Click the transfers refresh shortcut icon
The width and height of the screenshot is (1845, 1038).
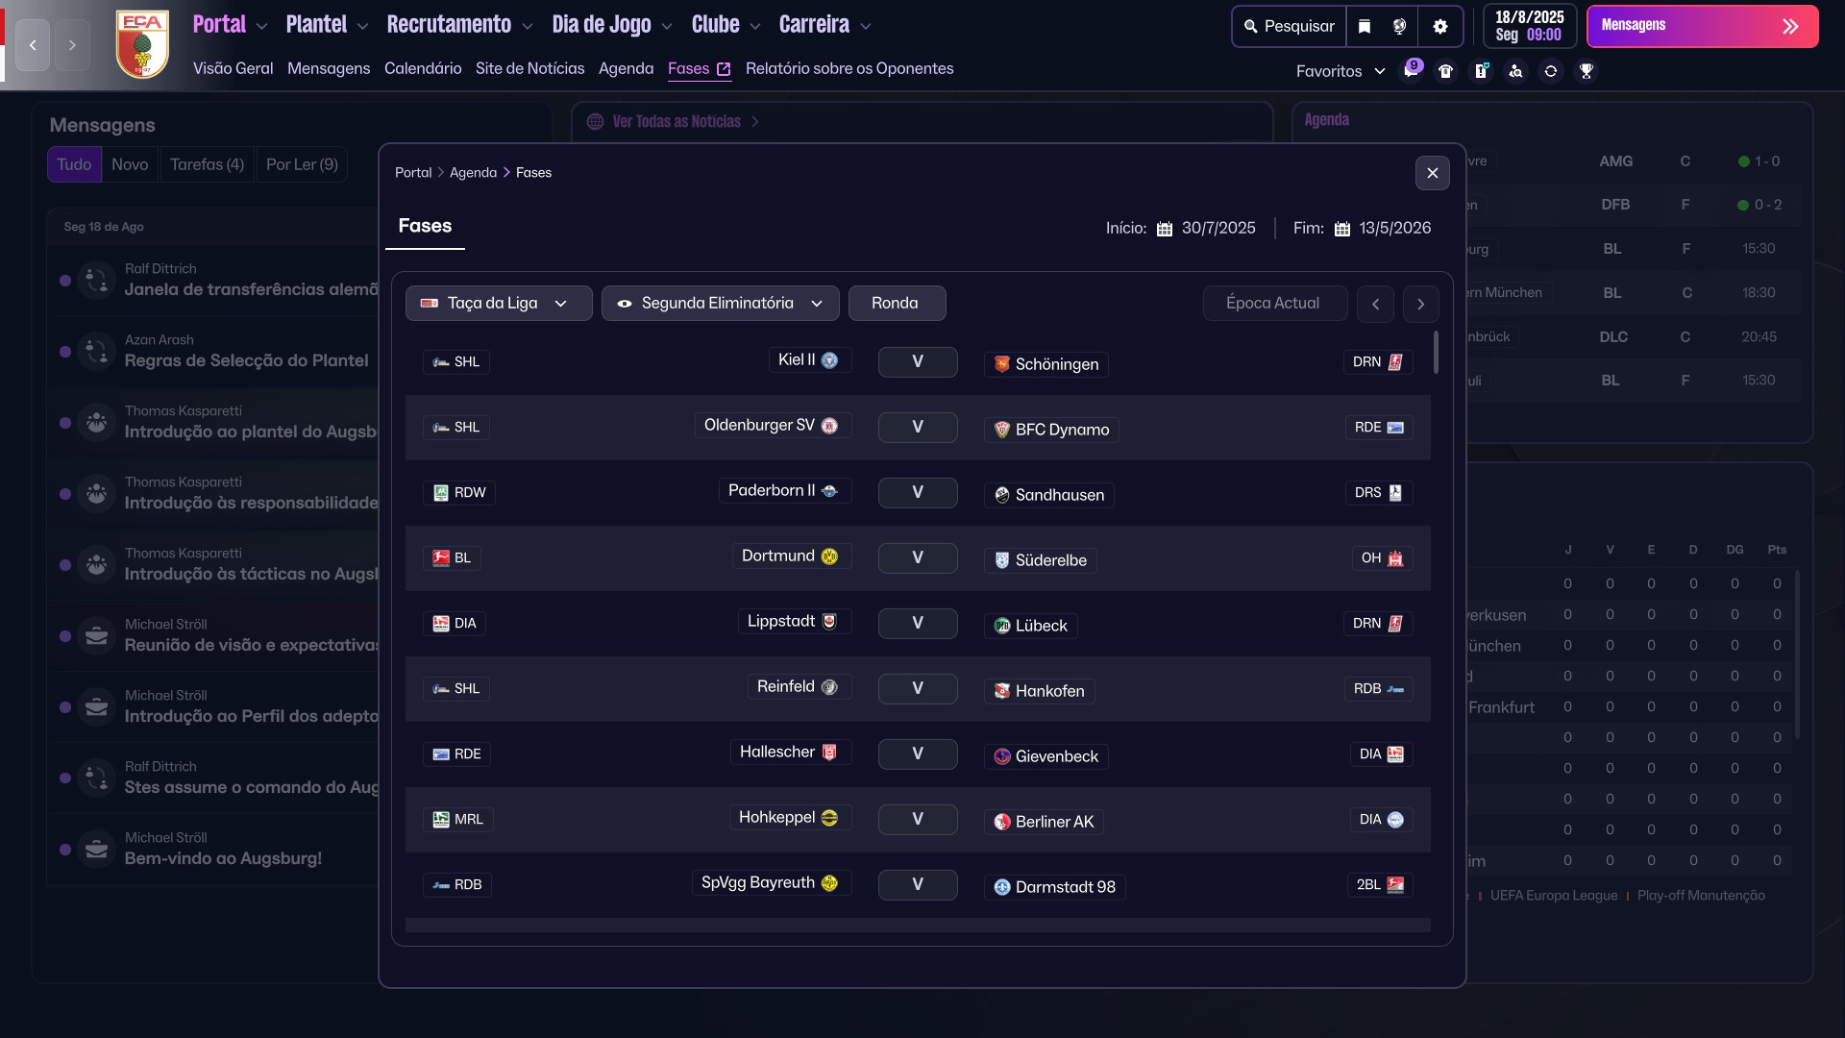[x=1551, y=71]
